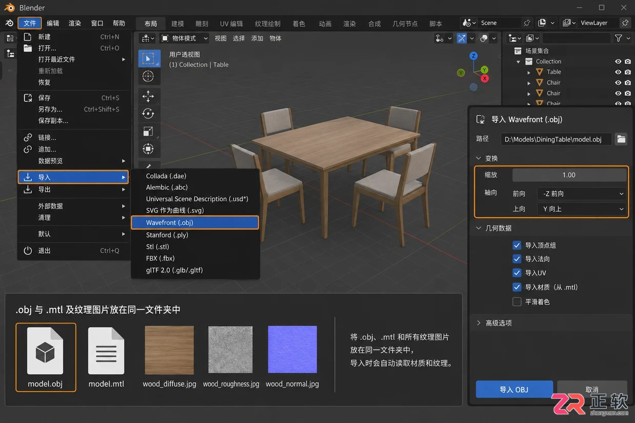Open the 物体模式 mode dropdown
Viewport: 635px width, 423px height.
point(184,38)
